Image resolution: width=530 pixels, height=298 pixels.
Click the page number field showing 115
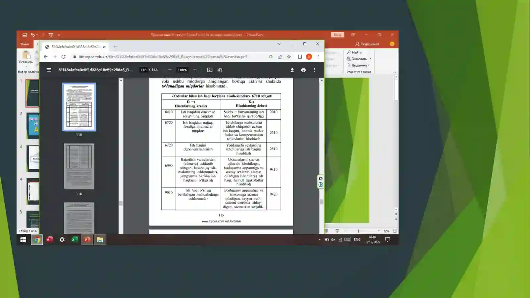[143, 70]
